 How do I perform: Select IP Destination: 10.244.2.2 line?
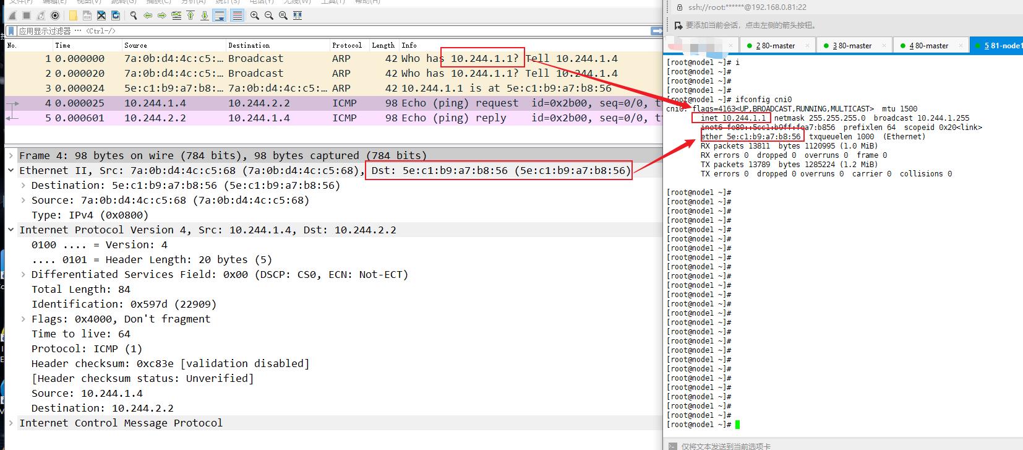pos(103,408)
